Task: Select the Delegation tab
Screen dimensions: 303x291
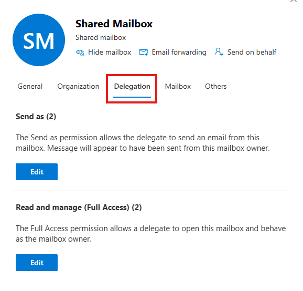Action: (x=132, y=86)
